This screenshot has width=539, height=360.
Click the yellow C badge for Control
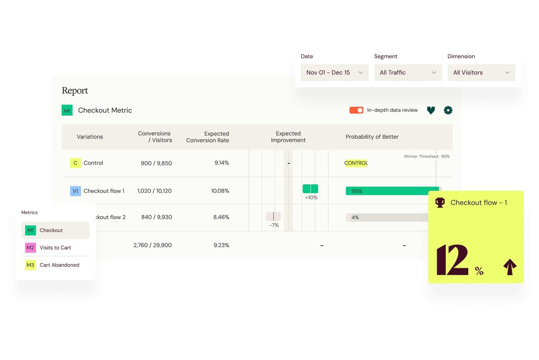coord(75,163)
